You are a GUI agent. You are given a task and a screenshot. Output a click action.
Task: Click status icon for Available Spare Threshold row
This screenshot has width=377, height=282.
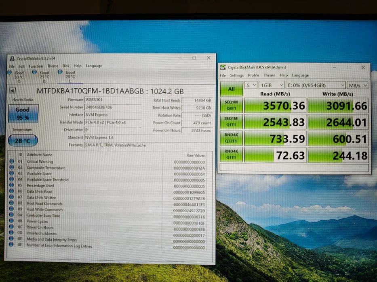pos(12,179)
